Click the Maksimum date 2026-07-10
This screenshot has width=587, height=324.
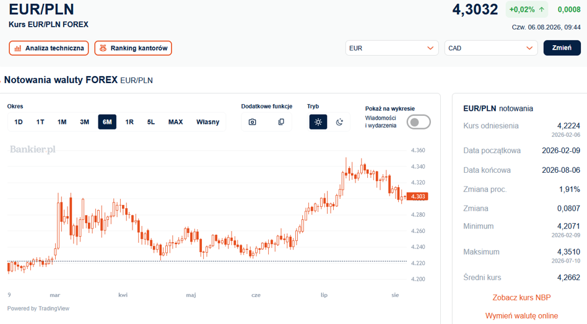566,261
